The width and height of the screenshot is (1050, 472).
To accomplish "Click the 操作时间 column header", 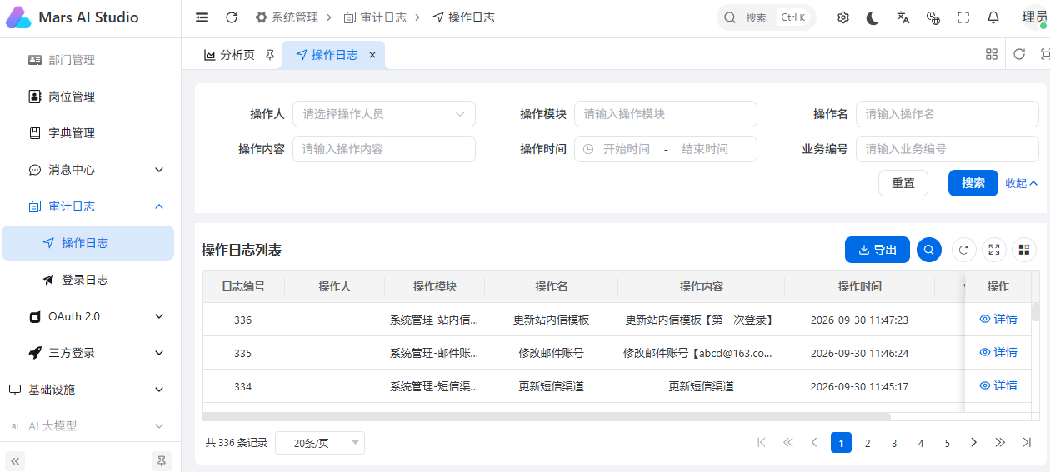I will (x=859, y=286).
